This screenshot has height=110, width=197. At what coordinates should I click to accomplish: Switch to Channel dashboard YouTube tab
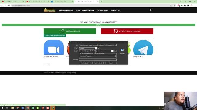tap(37, 2)
